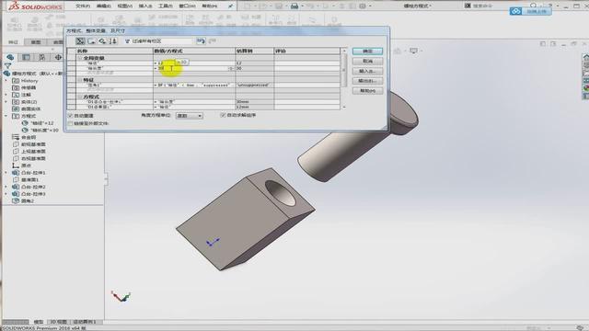The height and width of the screenshot is (331, 589).
Task: Click the undo icon in equations dialog
Action: 201,40
